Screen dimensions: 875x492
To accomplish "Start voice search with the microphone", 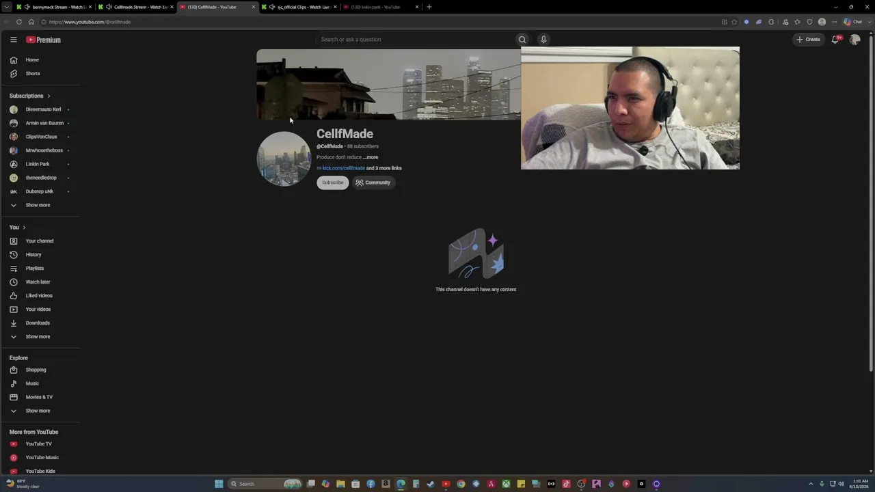I will click(x=543, y=40).
